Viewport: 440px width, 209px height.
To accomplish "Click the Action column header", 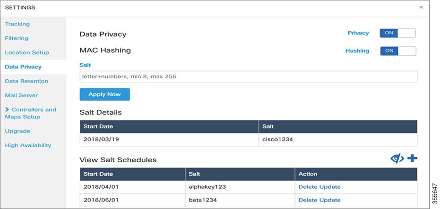I will (x=356, y=174).
